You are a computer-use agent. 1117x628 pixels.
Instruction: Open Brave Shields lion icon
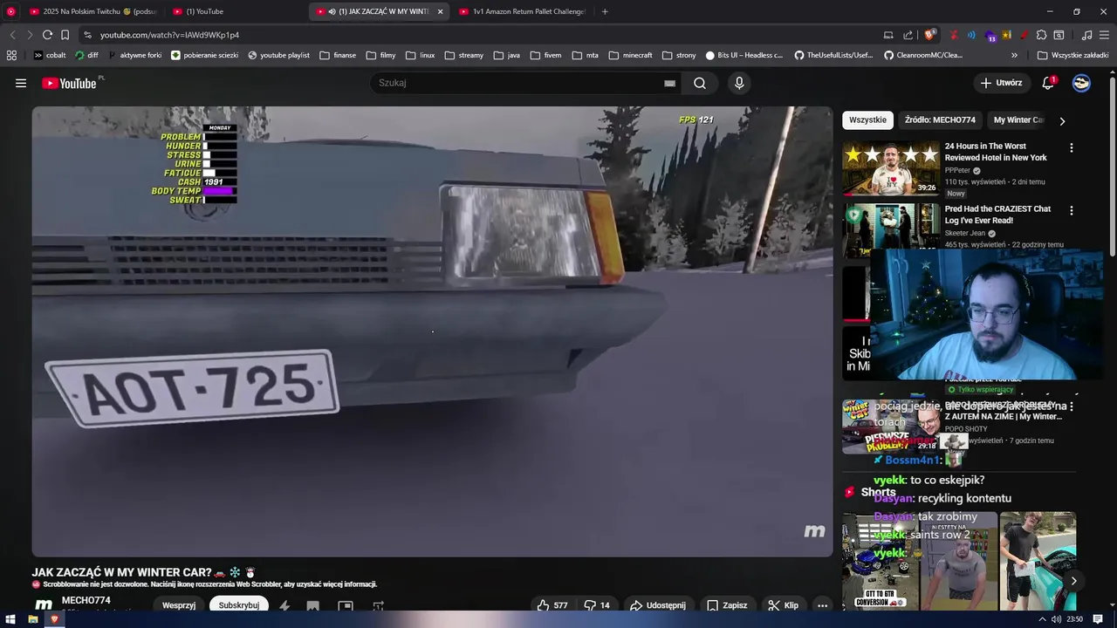click(x=930, y=35)
